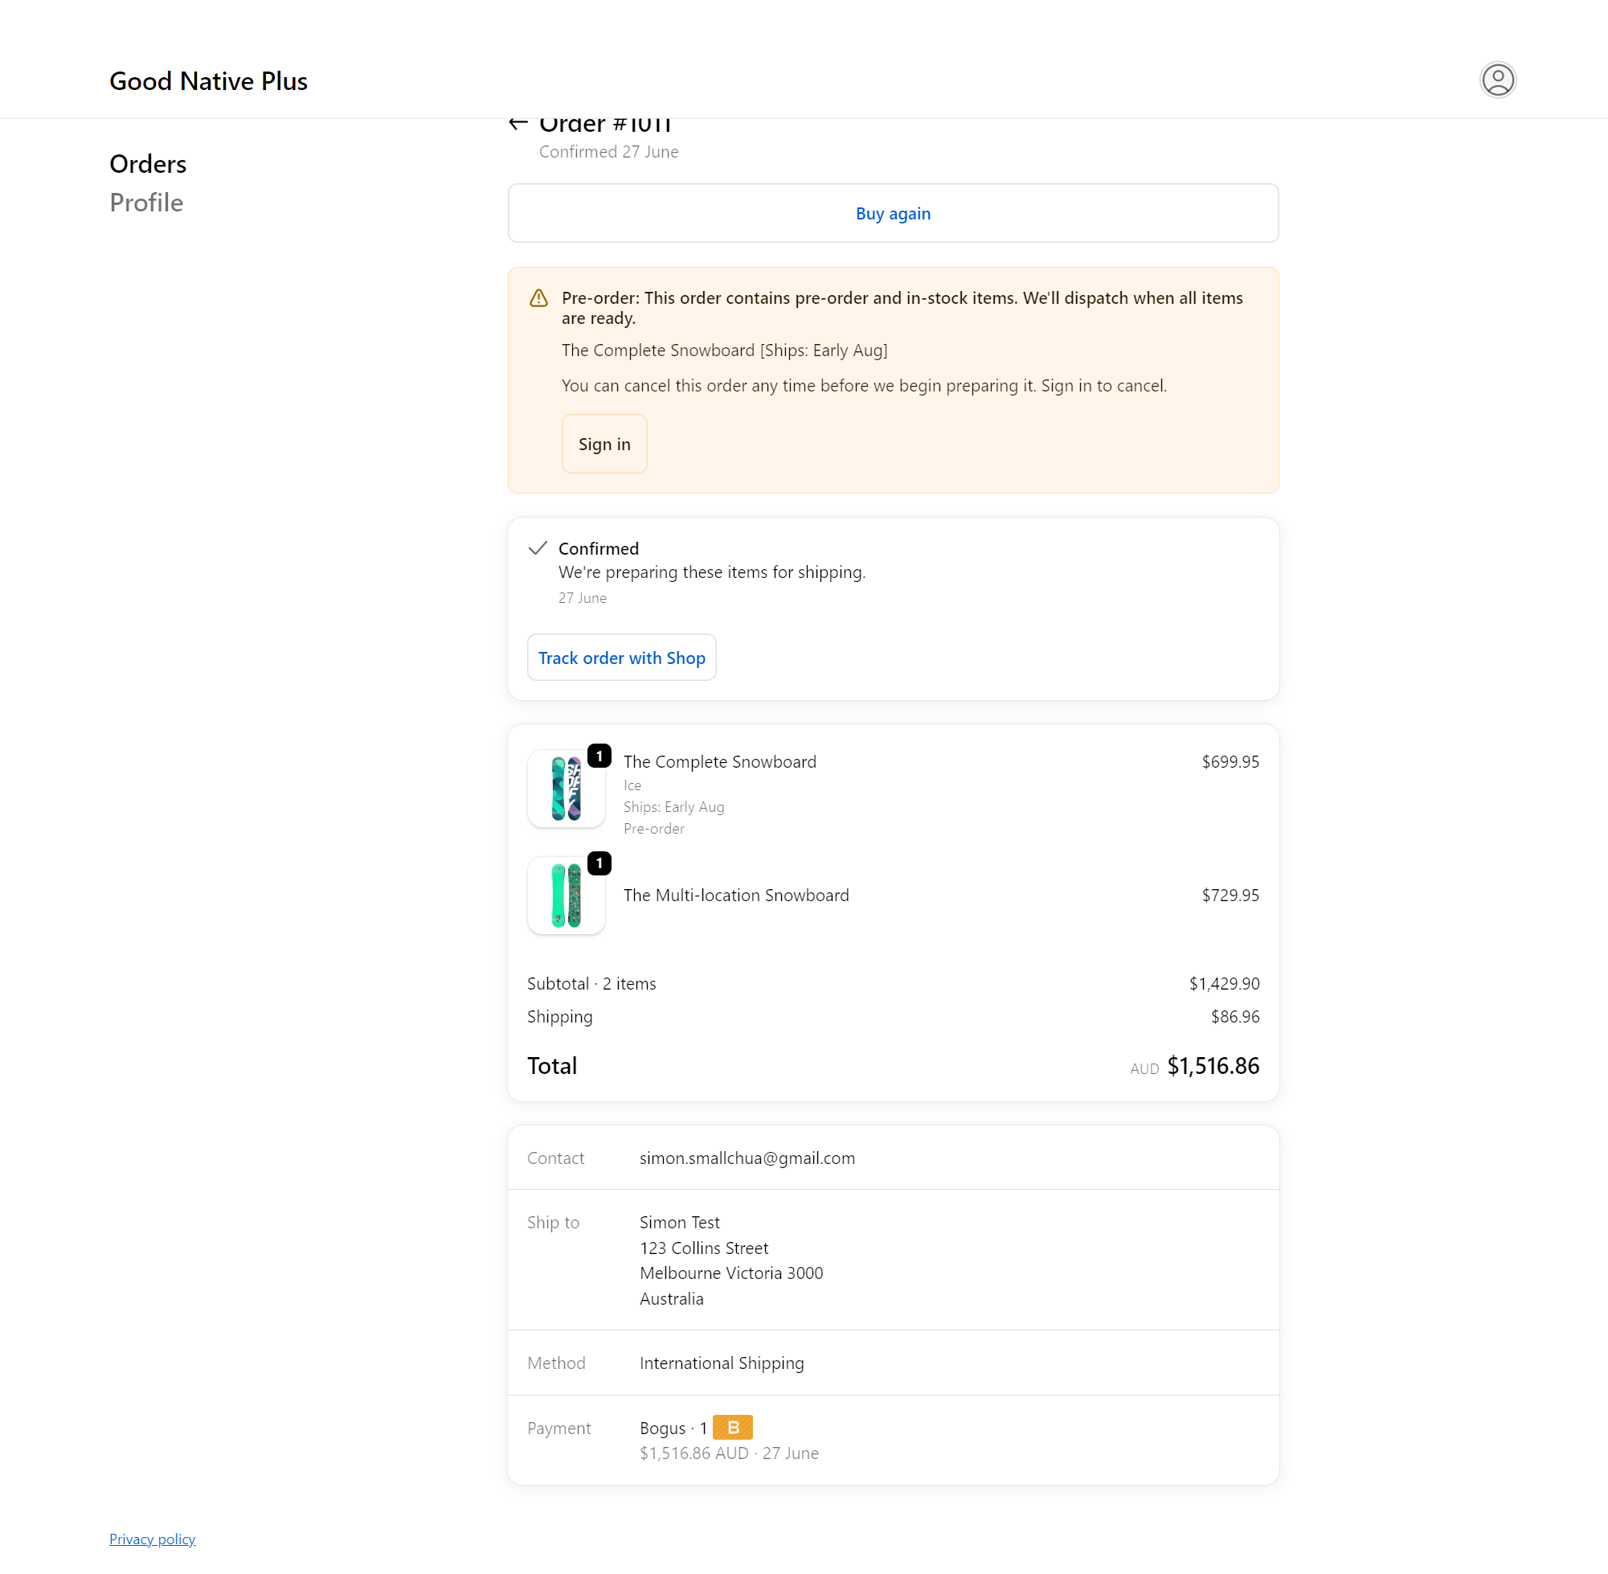Image resolution: width=1608 pixels, height=1574 pixels.
Task: Click the pre-order warning triangle icon
Action: (538, 298)
